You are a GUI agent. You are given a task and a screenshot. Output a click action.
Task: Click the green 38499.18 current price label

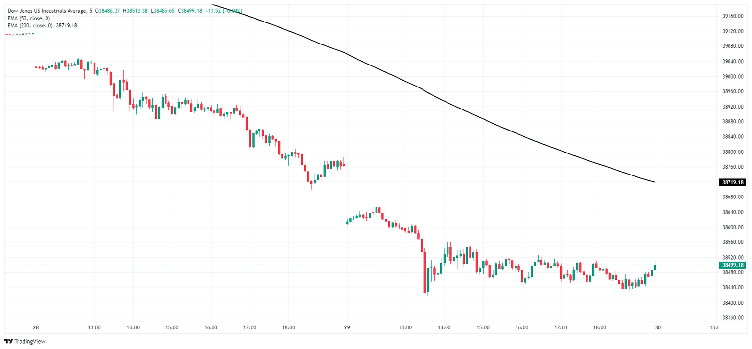click(x=732, y=265)
